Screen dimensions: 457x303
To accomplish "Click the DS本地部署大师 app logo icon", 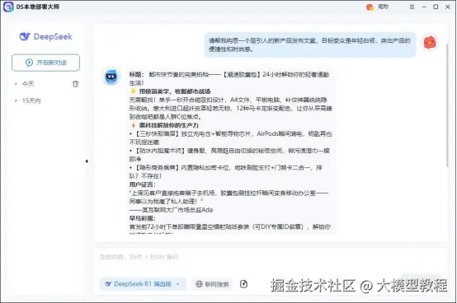I will coord(8,7).
